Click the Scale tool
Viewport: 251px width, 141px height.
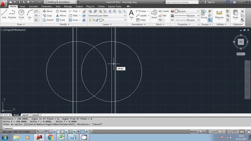point(60,20)
